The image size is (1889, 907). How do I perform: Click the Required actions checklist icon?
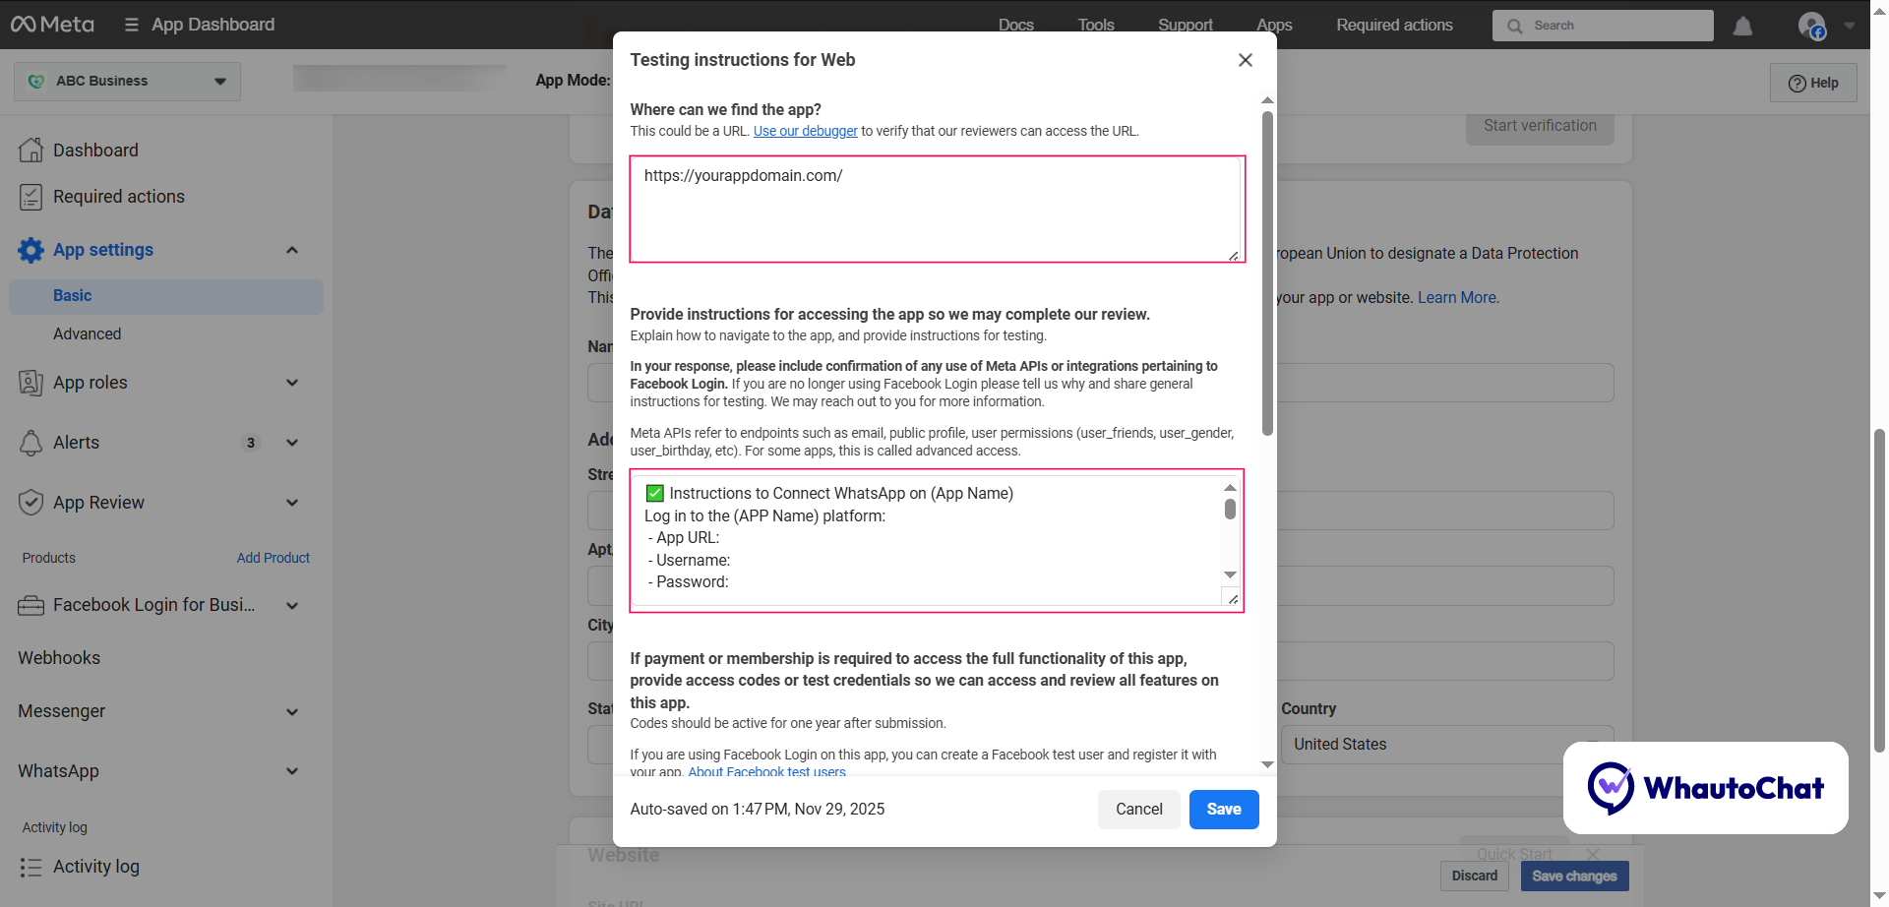coord(30,197)
